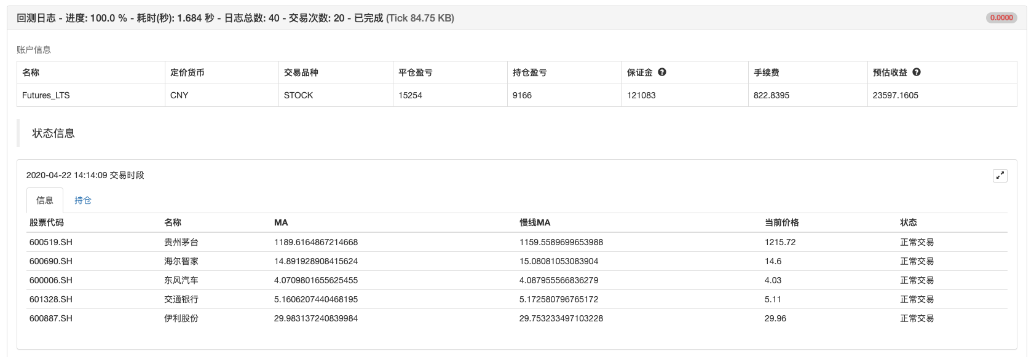The width and height of the screenshot is (1034, 357).
Task: Click the 股票代码 column header
Action: point(47,222)
